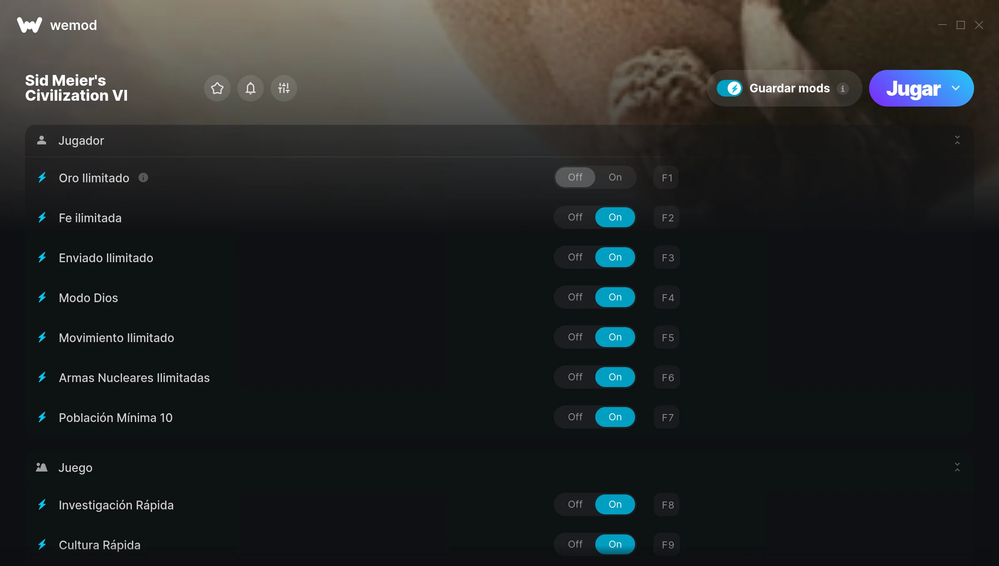Launch the game with Jugar button
Image resolution: width=999 pixels, height=566 pixels.
coord(913,88)
